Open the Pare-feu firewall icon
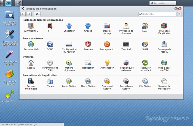 (88, 46)
